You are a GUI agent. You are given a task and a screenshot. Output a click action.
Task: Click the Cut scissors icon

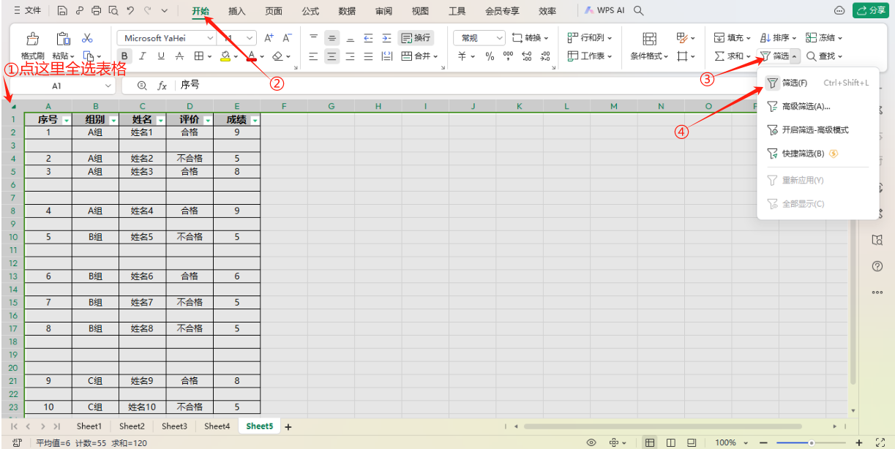pyautogui.click(x=87, y=38)
